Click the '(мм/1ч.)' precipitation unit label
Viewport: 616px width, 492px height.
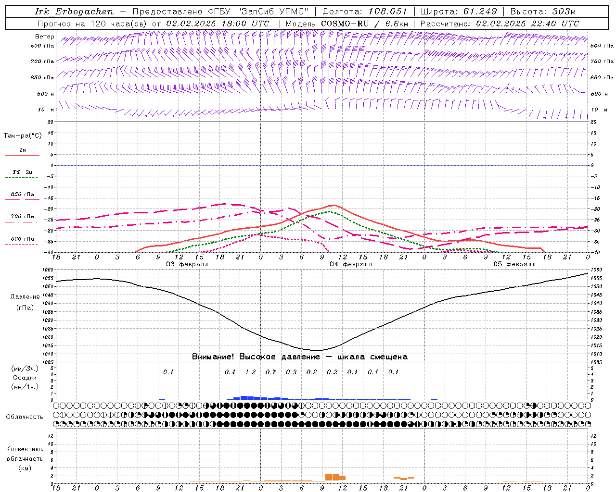point(25,387)
